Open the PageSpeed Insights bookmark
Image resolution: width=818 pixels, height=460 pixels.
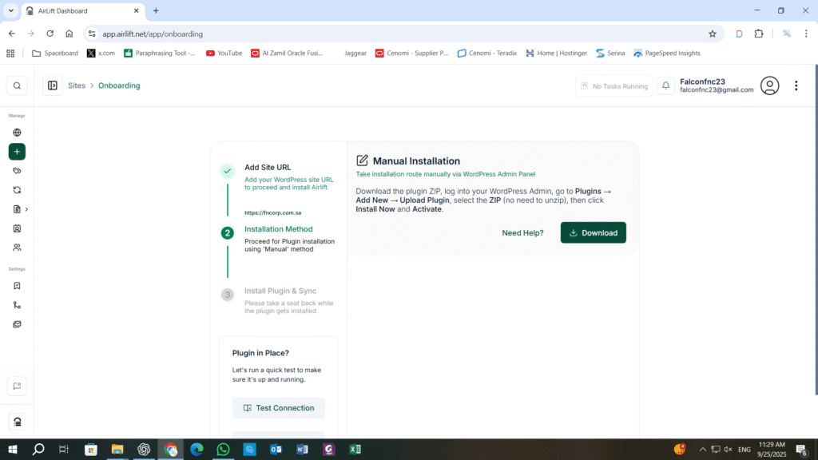tap(667, 54)
